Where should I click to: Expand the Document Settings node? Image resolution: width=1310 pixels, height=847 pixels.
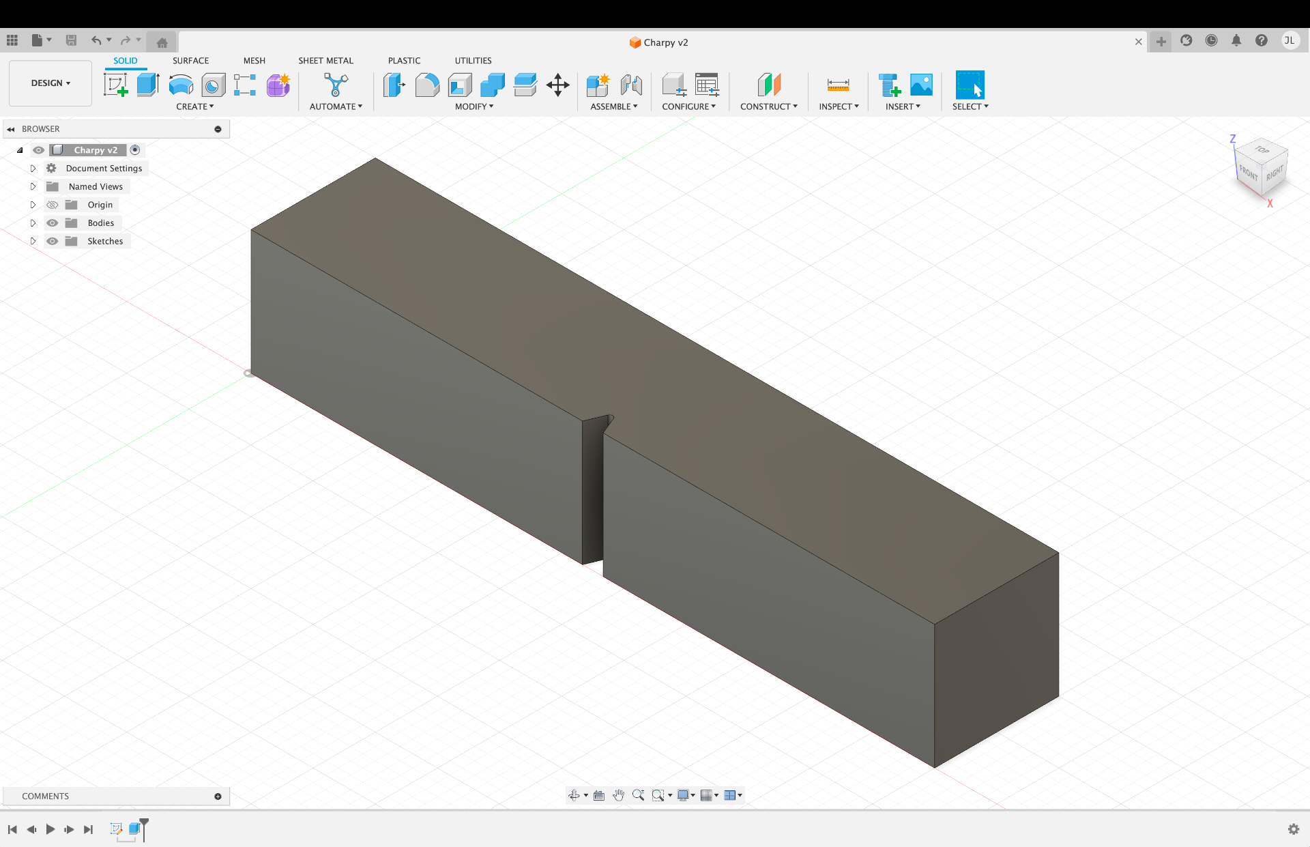click(x=33, y=168)
